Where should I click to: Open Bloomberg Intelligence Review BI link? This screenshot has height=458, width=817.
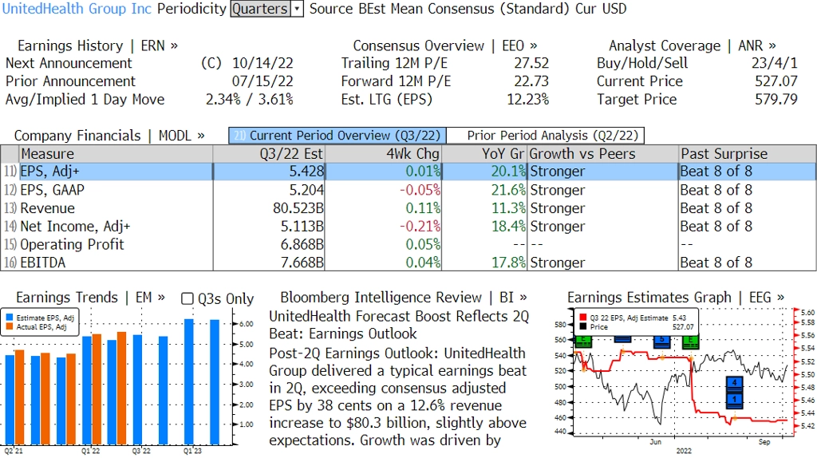click(403, 298)
